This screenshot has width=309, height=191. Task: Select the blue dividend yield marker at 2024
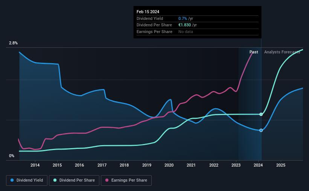[261, 130]
